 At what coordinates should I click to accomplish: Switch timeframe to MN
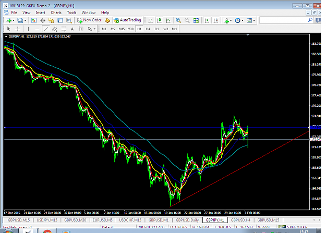coord(174,29)
